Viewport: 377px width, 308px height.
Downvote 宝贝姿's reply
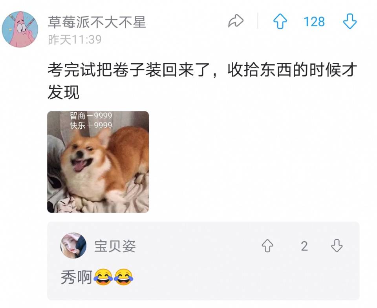337,246
